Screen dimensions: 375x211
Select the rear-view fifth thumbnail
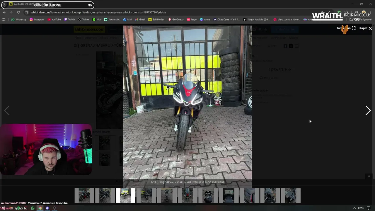tap(167, 195)
